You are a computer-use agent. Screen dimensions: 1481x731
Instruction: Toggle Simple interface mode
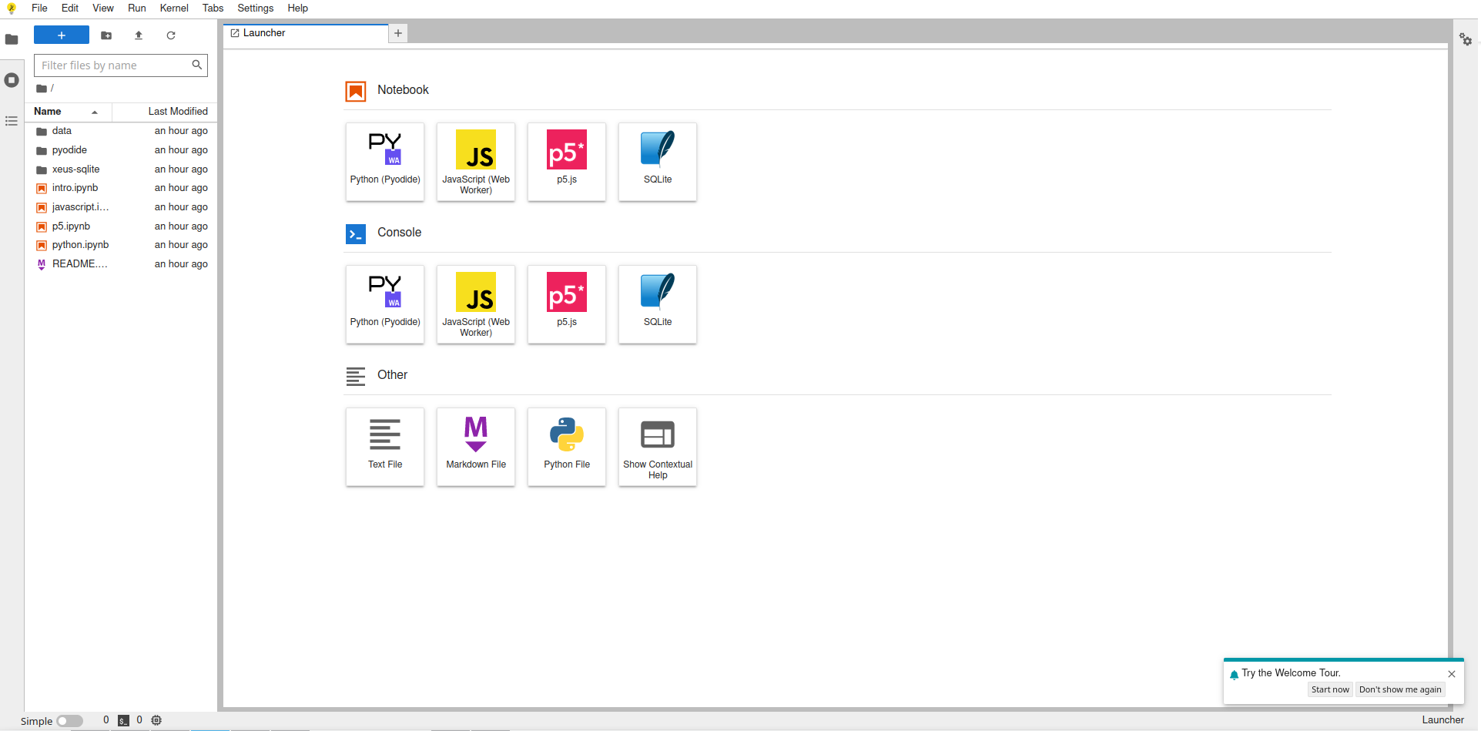click(x=69, y=721)
